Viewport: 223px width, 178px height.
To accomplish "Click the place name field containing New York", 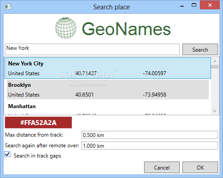I will pyautogui.click(x=92, y=49).
